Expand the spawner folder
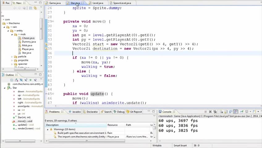This screenshot has width=262, height=148. pos(12,64)
